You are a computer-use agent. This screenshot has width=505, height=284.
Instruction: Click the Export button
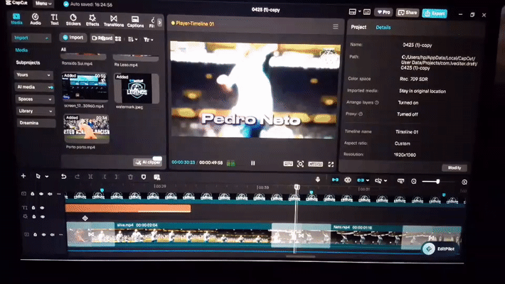click(x=435, y=13)
